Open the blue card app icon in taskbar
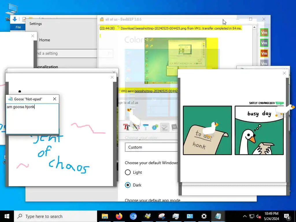 tap(190, 216)
